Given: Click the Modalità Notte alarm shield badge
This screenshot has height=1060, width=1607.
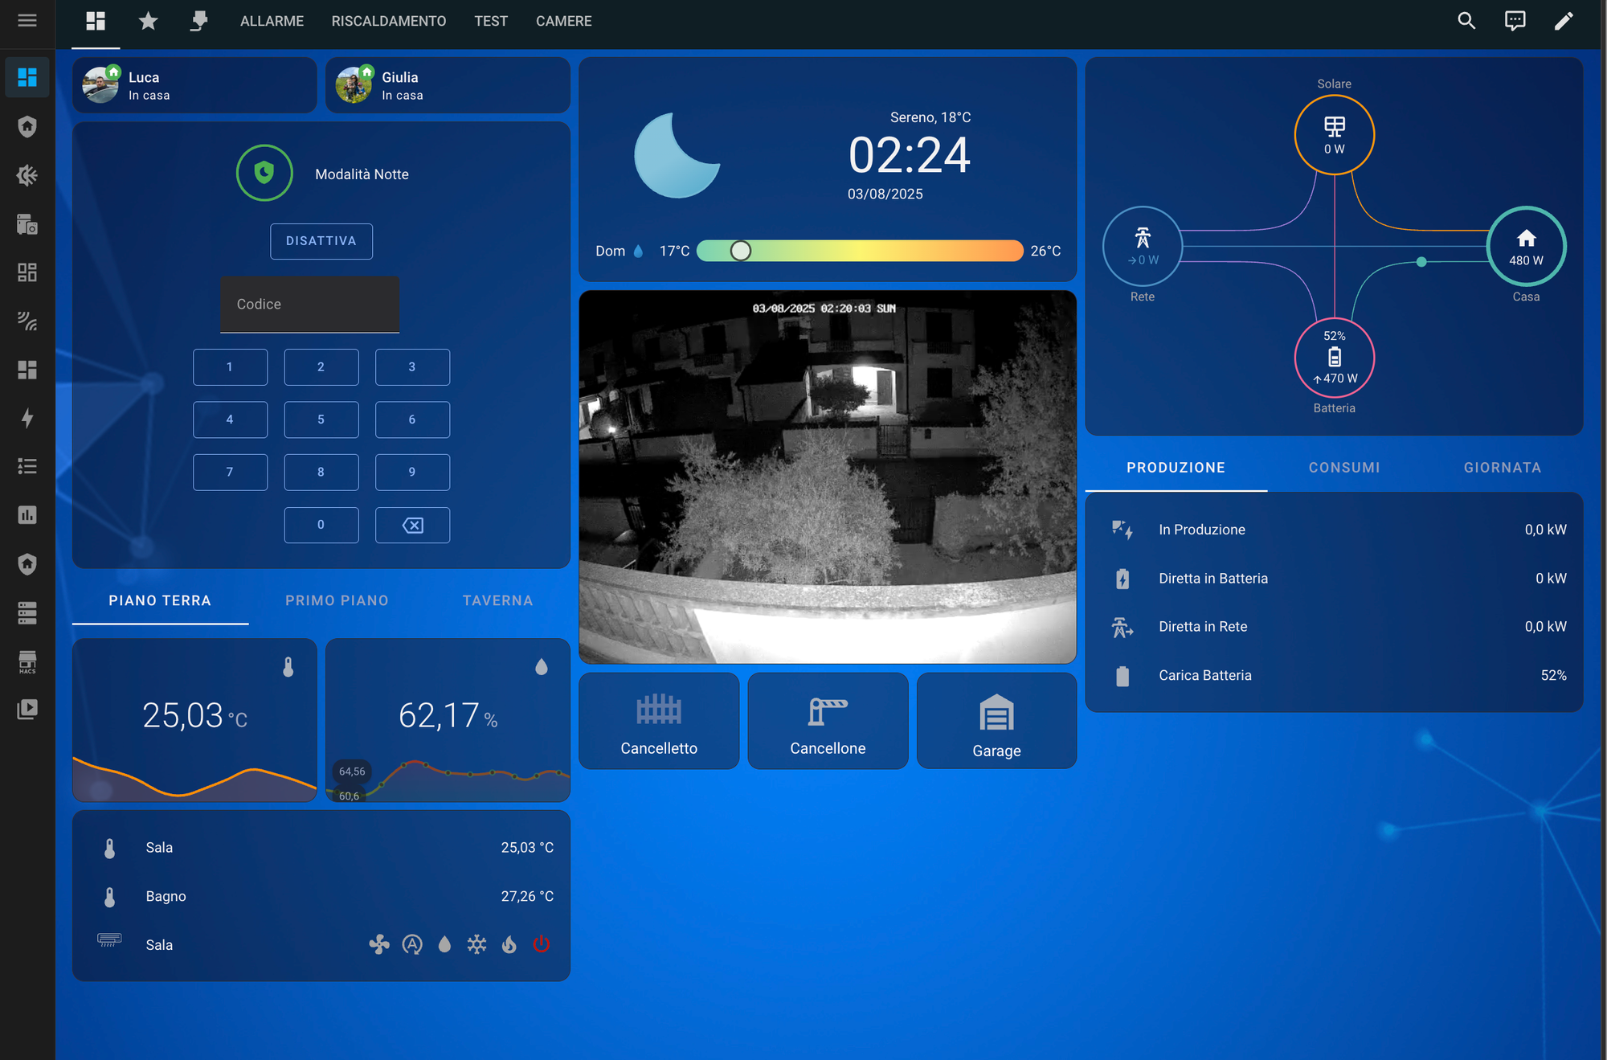Looking at the screenshot, I should click(264, 173).
